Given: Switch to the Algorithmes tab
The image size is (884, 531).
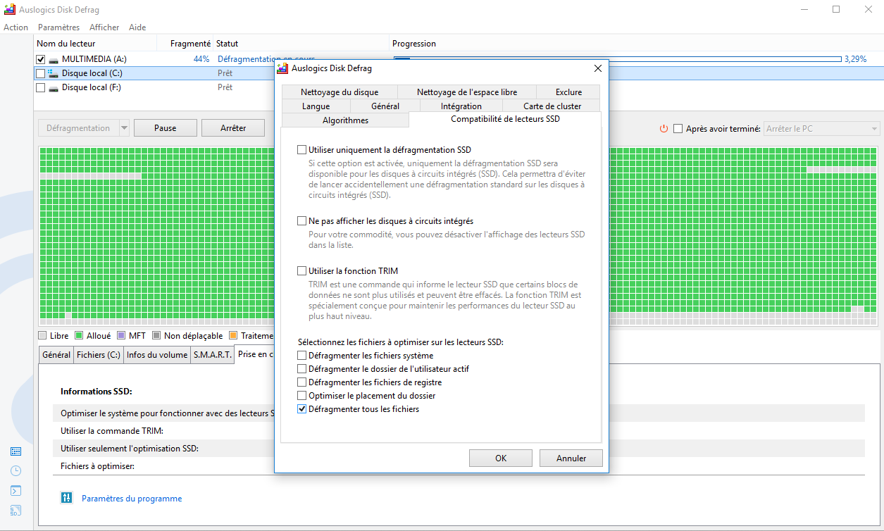Looking at the screenshot, I should pyautogui.click(x=344, y=120).
